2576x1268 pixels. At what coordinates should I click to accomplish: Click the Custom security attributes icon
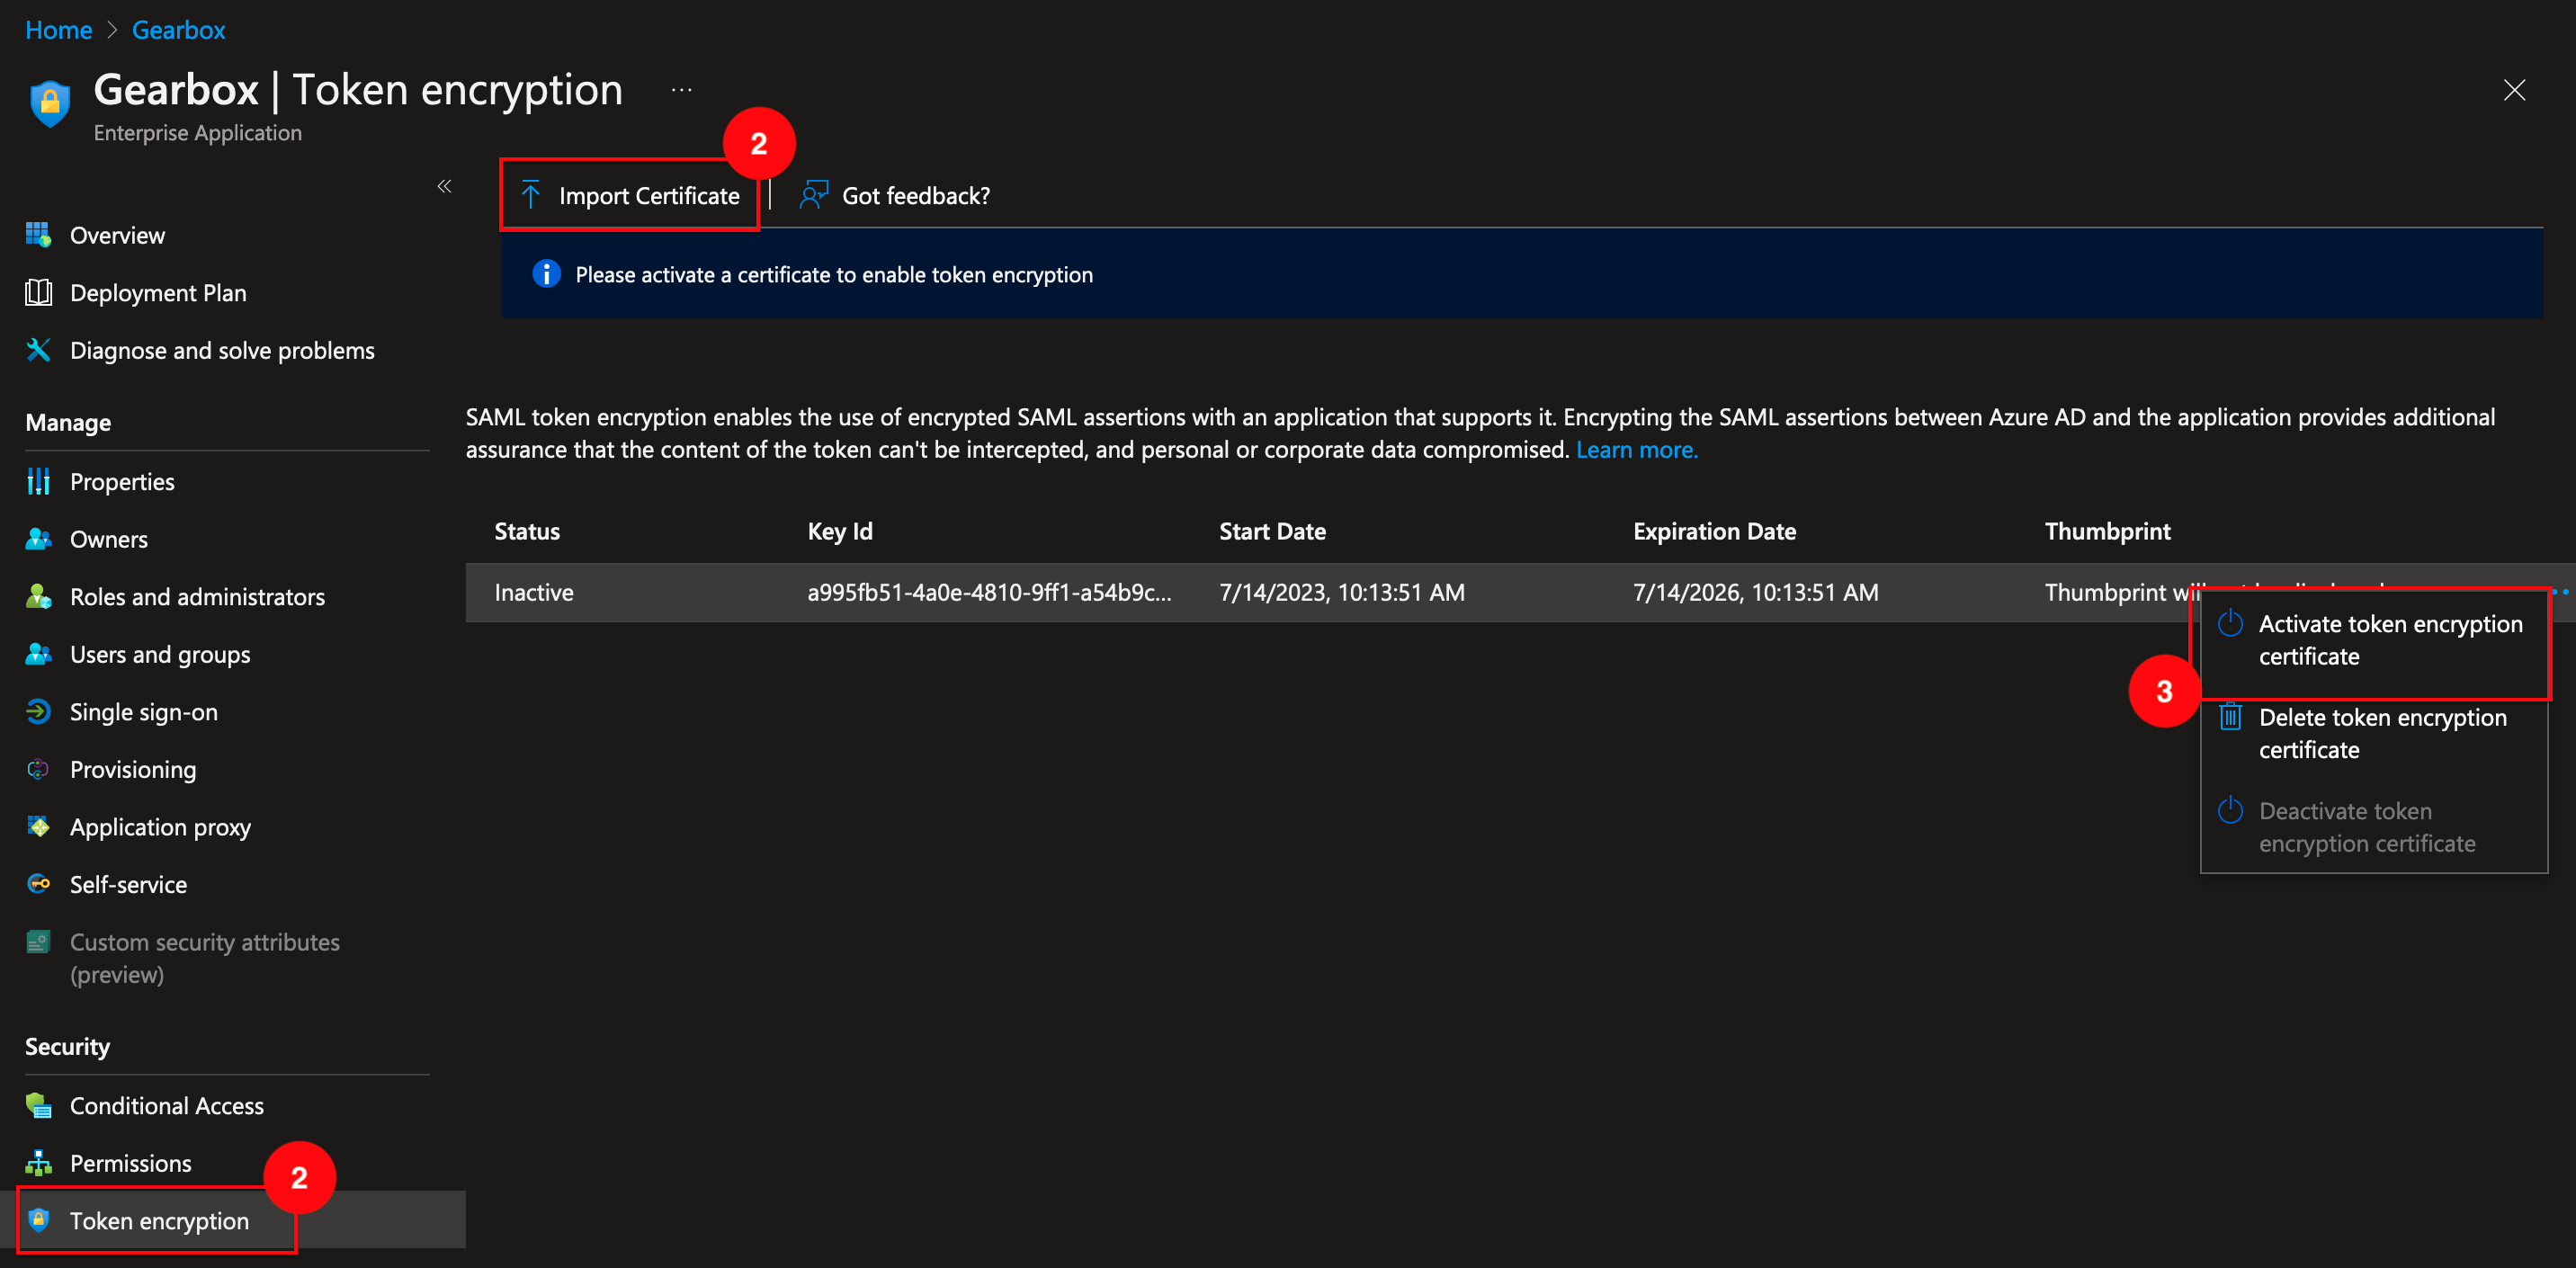[x=38, y=942]
